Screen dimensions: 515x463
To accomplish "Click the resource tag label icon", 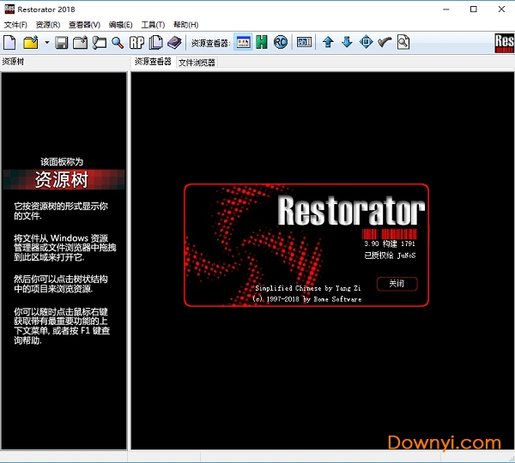I will (x=100, y=42).
